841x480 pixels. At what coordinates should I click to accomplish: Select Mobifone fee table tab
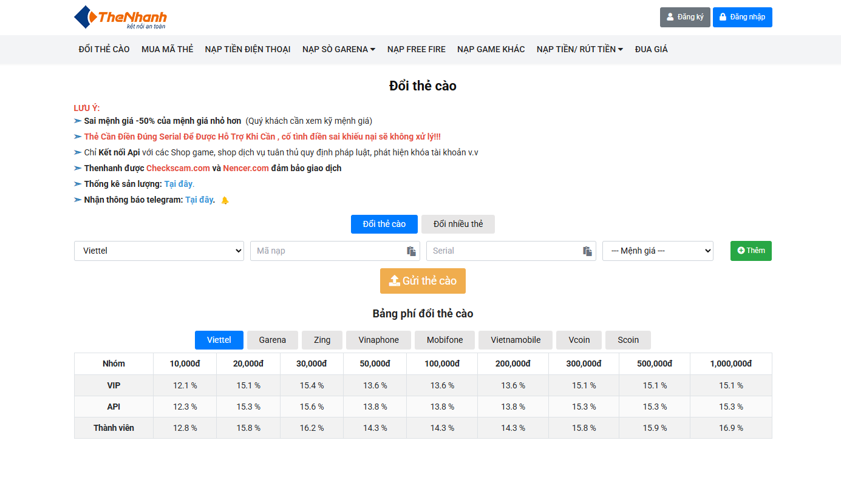pyautogui.click(x=445, y=340)
